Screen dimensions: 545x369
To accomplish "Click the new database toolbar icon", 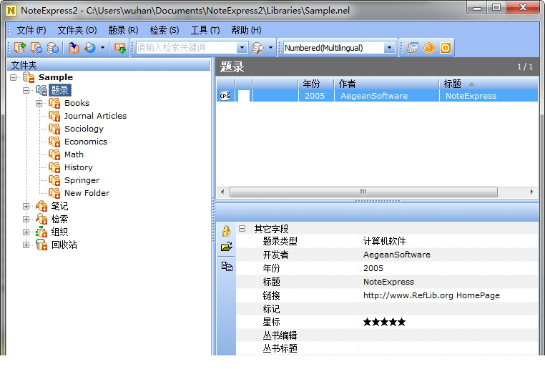I will pos(20,48).
